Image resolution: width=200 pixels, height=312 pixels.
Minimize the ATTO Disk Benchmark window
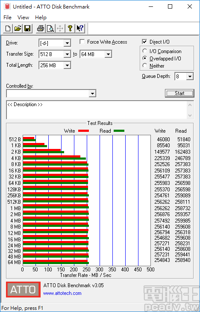(151, 6)
